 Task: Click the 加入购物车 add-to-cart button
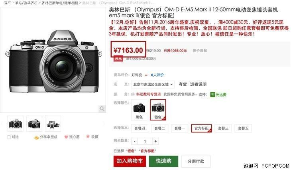130,161
